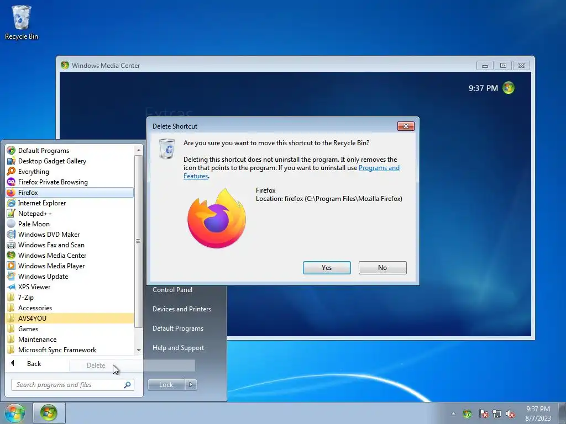Click the Notepad++ icon
Viewport: 566px width, 424px height.
(x=11, y=214)
